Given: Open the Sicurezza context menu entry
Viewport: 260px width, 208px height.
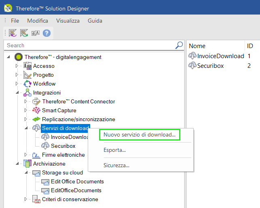Looking at the screenshot, I should click(116, 165).
